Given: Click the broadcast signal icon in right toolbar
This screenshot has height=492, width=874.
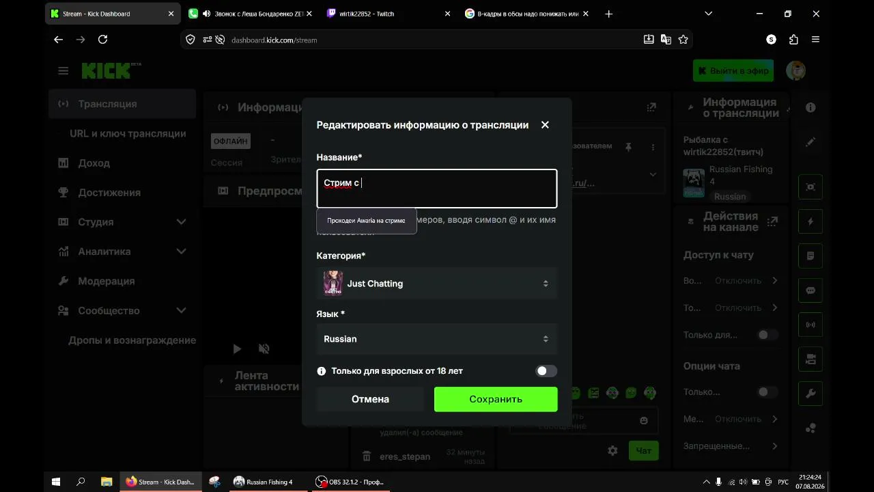Looking at the screenshot, I should point(810,325).
